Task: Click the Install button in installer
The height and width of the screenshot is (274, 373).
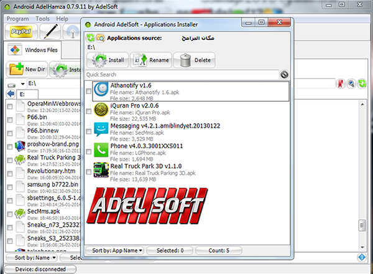Action: [x=108, y=60]
